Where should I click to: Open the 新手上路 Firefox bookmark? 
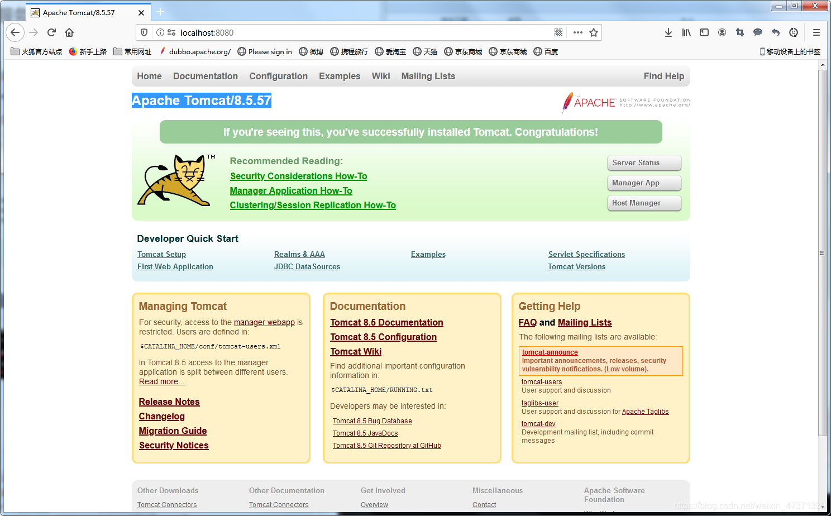tap(88, 51)
